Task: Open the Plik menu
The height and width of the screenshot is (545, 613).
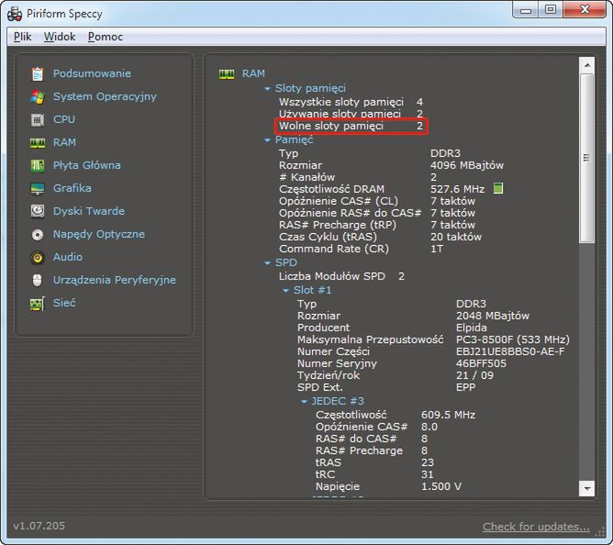Action: point(22,37)
